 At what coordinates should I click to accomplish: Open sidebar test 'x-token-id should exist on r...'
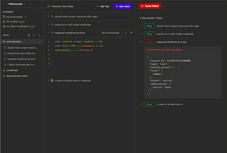21,65
